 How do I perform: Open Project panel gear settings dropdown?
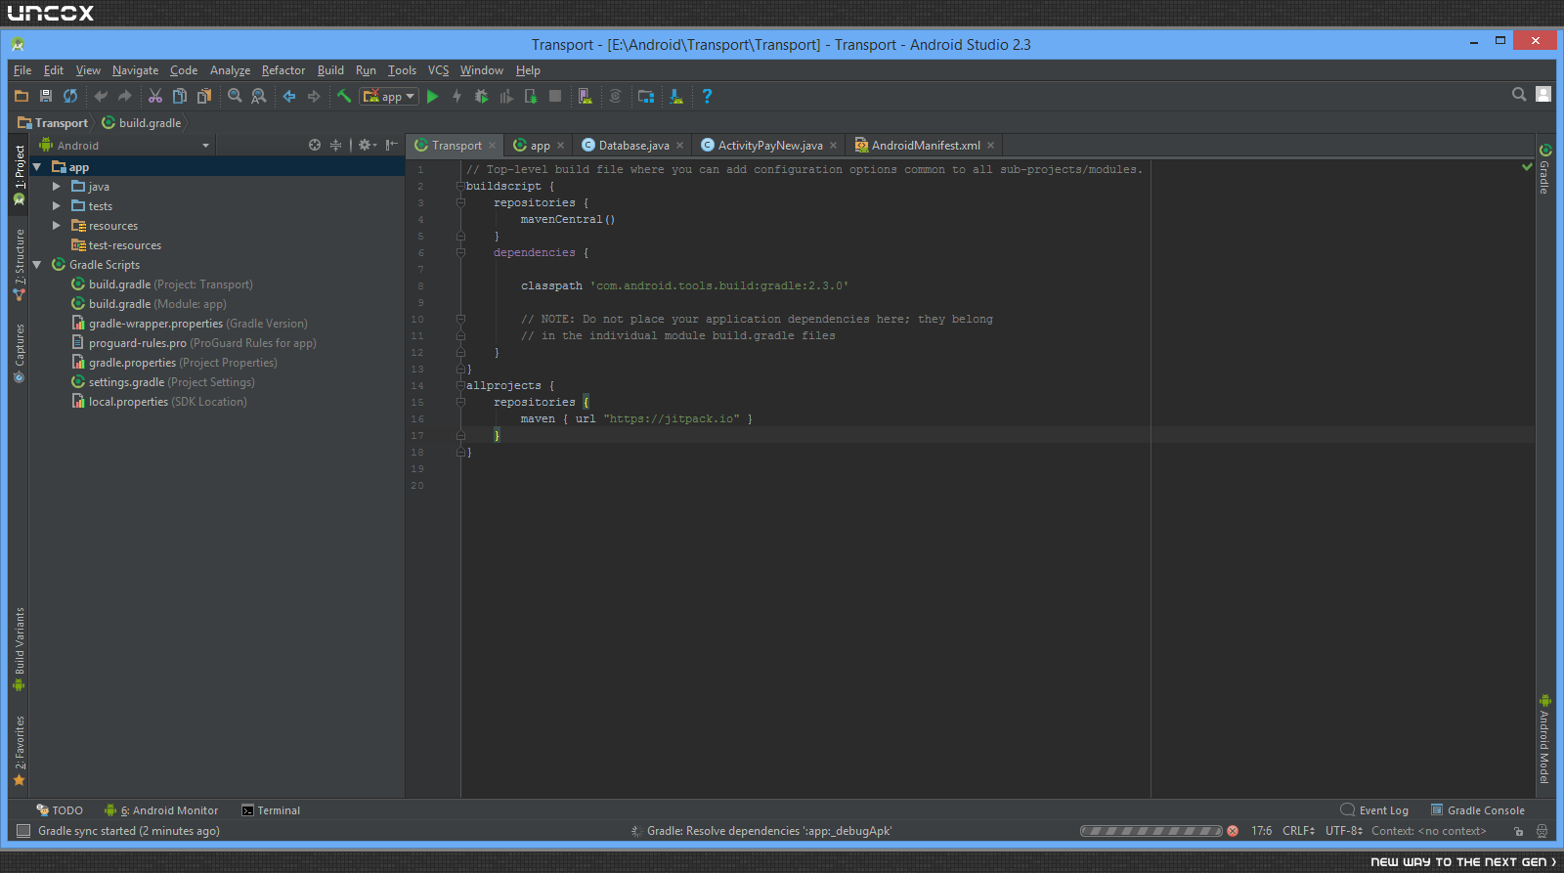click(367, 145)
